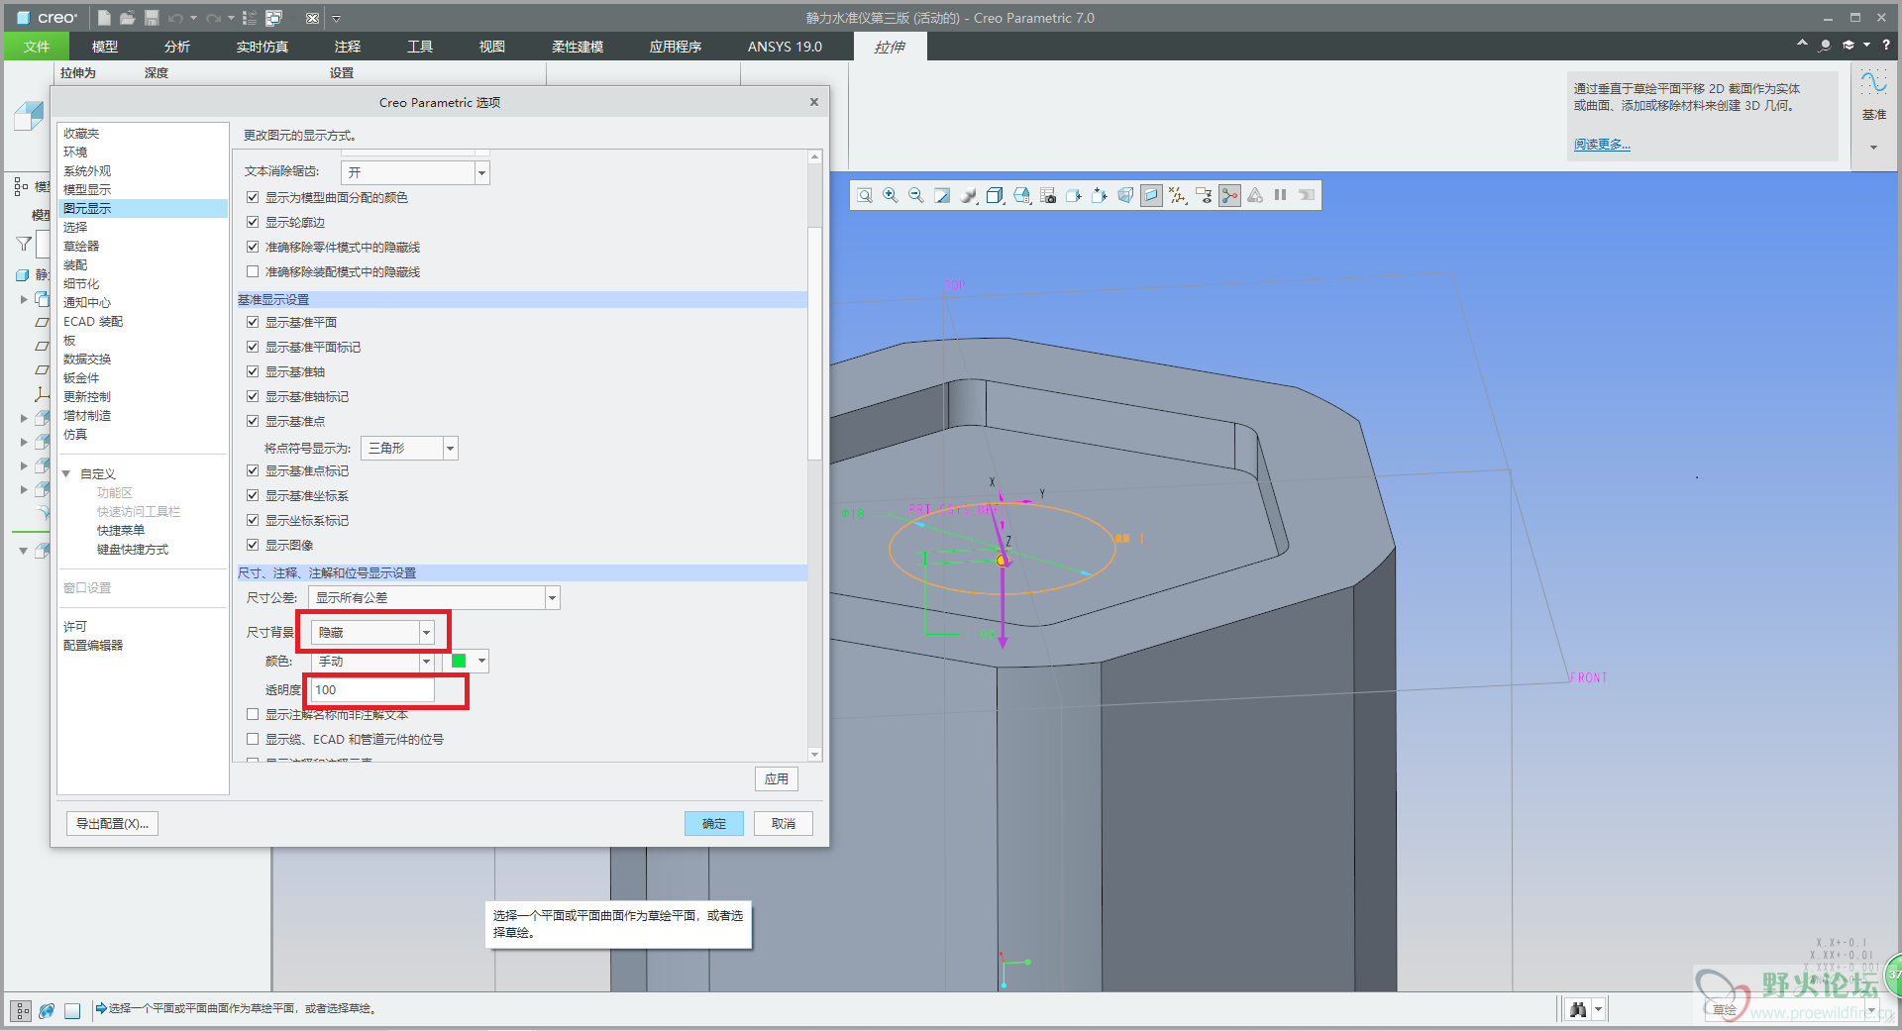Toggle the spin center icon
Screen dimensions: 1902x1031
(x=1229, y=196)
